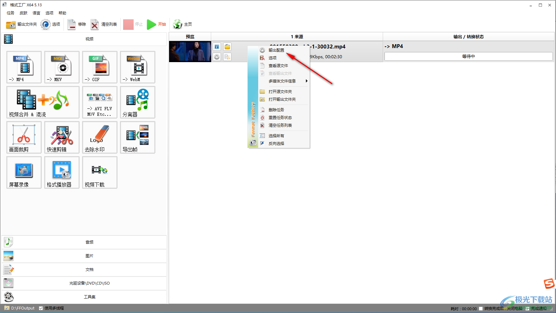
Task: Open the 视频合并 & 混流 tool
Action: click(43, 102)
